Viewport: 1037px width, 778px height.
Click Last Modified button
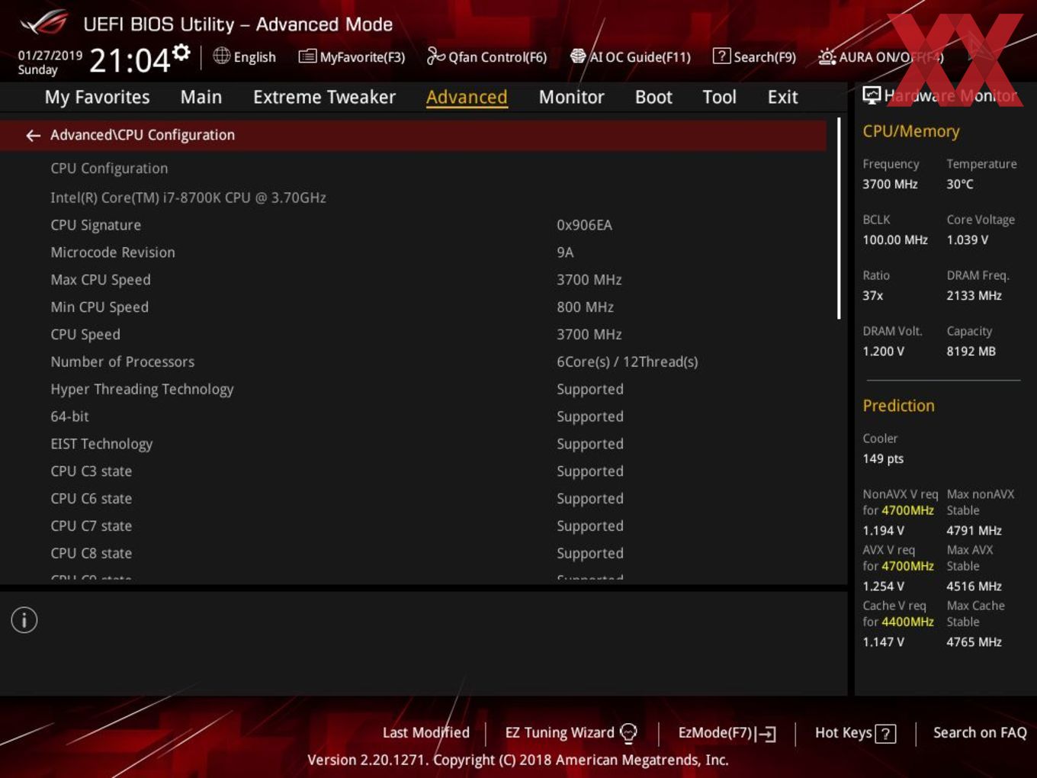point(425,732)
